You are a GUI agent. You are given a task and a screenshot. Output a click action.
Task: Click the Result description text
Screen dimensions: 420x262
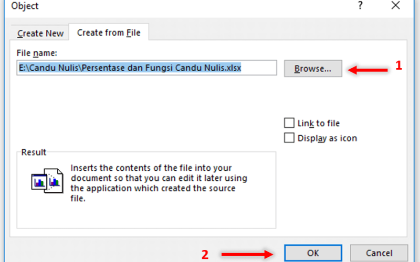(x=159, y=183)
